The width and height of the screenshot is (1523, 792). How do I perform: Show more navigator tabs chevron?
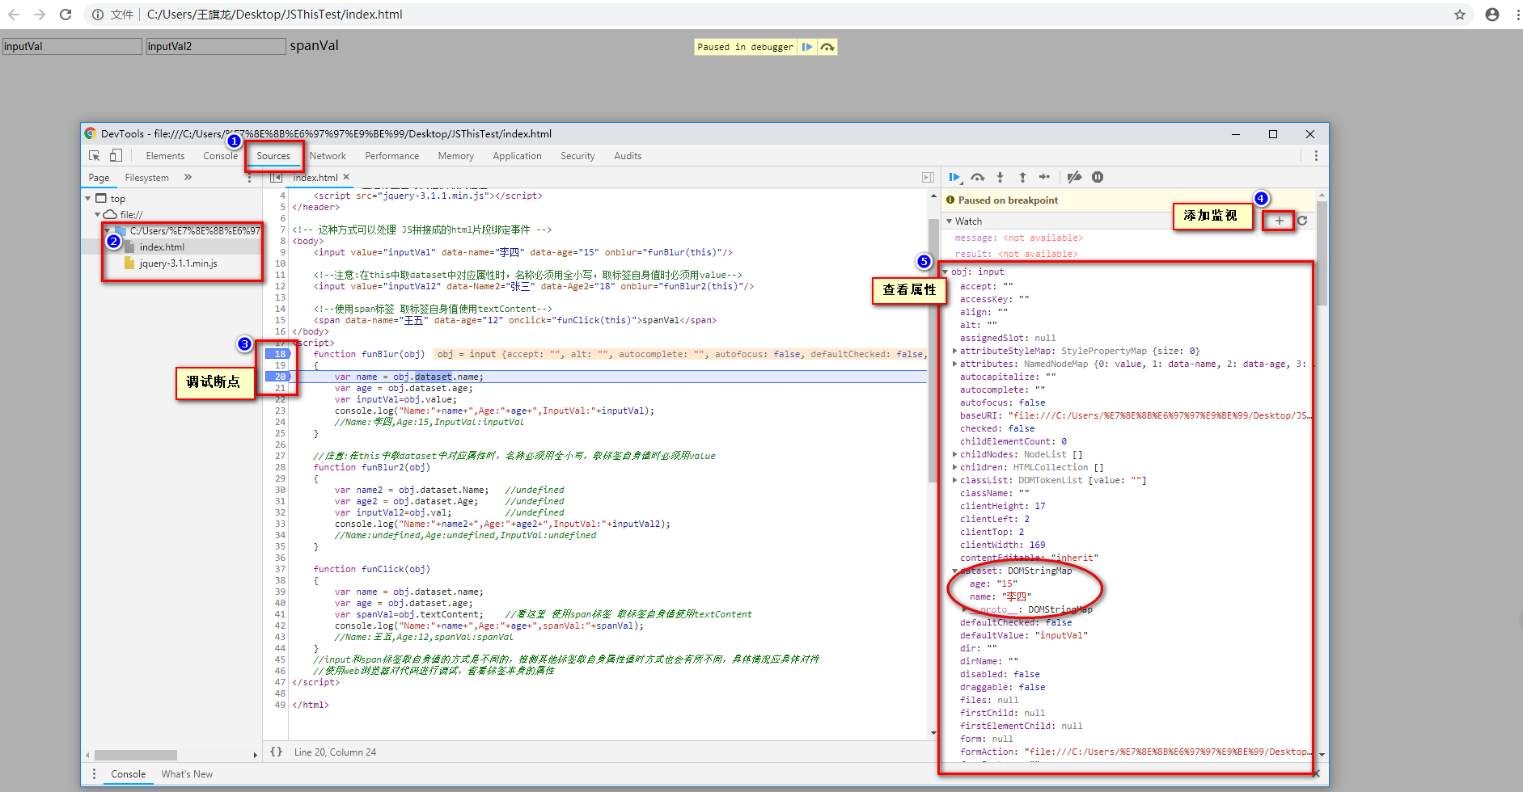point(188,177)
